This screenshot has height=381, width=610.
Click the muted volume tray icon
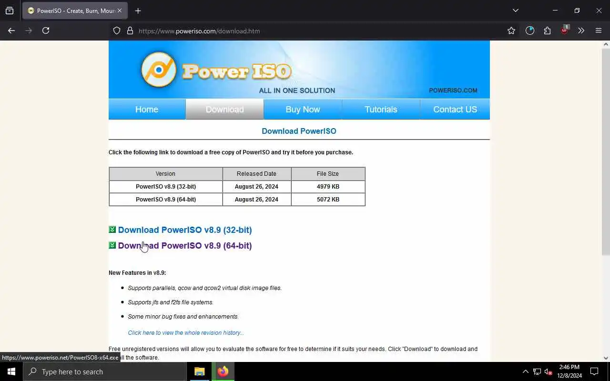[x=549, y=371]
